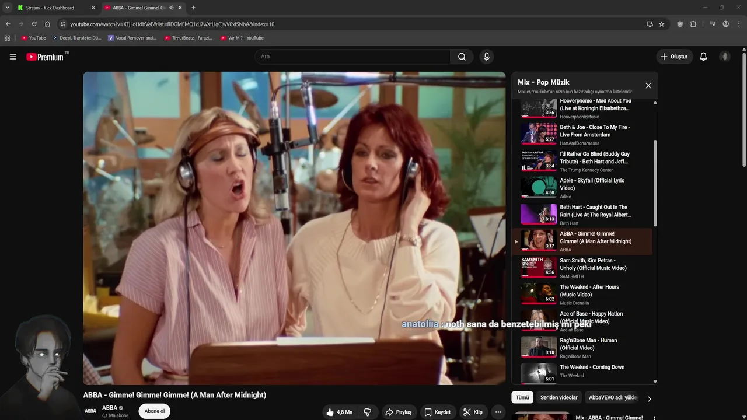The height and width of the screenshot is (420, 747).
Task: Open the YouTube bookmark
Action: (33, 38)
